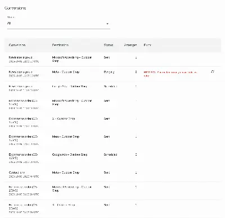
Task: Select Microsoft Advertising destination for the Sent Newsletter signup
Action: point(72,59)
